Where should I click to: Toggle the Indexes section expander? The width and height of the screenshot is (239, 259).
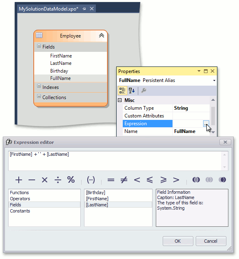click(39, 86)
